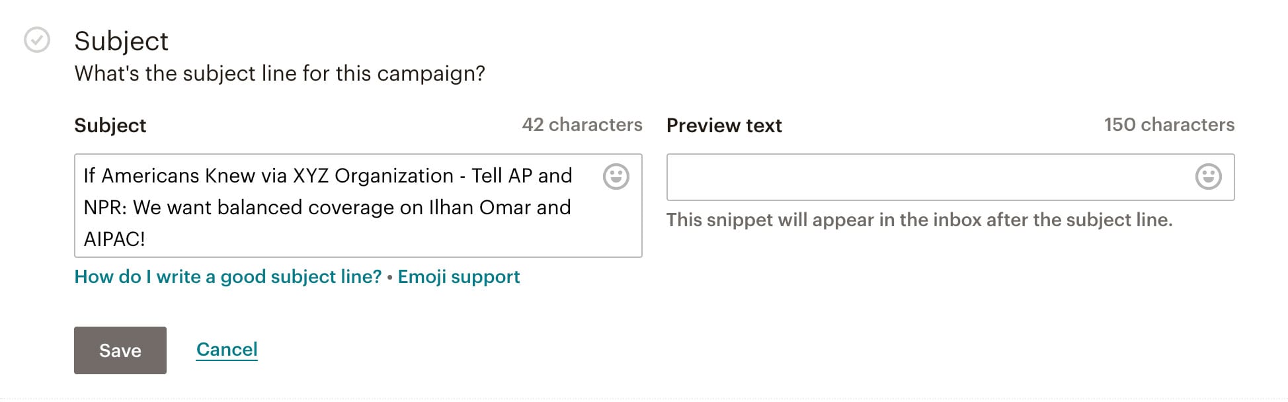Cancel editing the subject
Viewport: 1288px width, 402px height.
click(x=227, y=349)
